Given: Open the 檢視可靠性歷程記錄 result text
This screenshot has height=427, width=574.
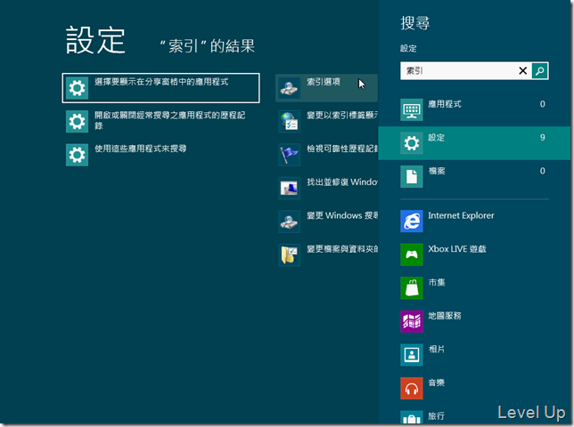Looking at the screenshot, I should [342, 149].
